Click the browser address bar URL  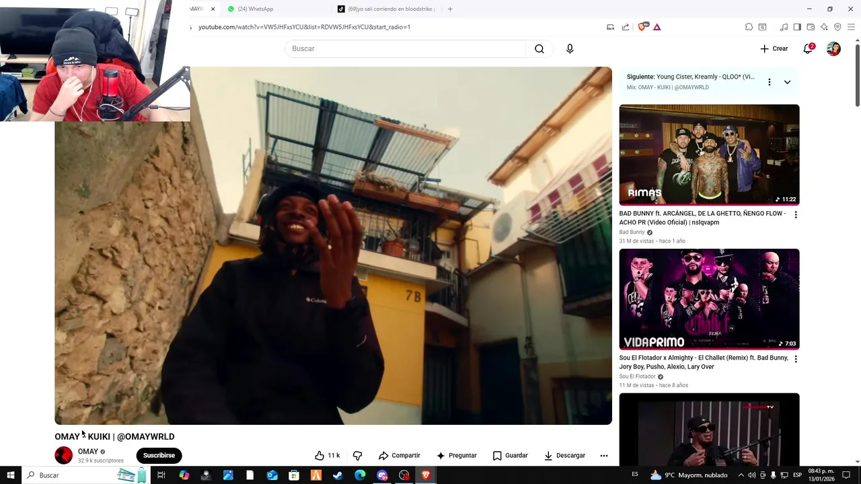coord(304,27)
